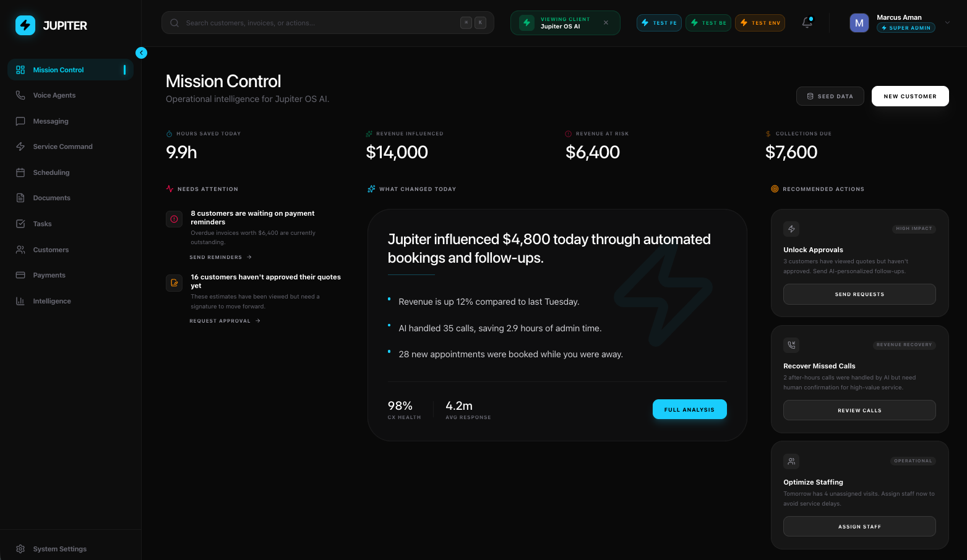Image resolution: width=967 pixels, height=560 pixels.
Task: Click the 9.9h hours saved value
Action: click(181, 152)
